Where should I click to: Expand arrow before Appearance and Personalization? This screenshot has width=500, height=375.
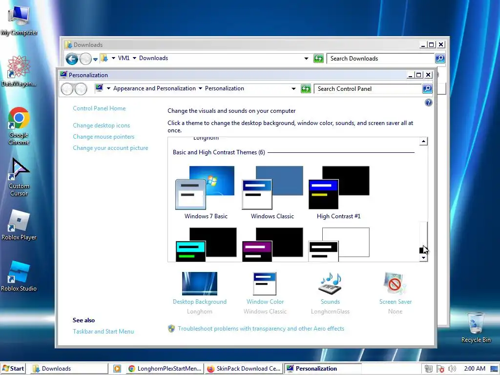coord(108,88)
